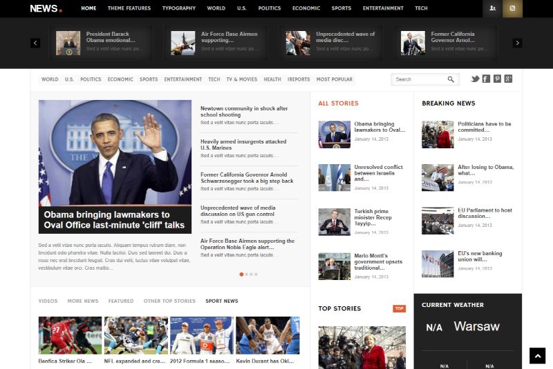The width and height of the screenshot is (553, 369).
Task: Open Unprecedented wave of media discussion headline
Action: [238, 210]
